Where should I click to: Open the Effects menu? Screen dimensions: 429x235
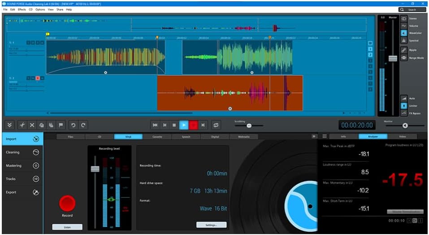(x=22, y=9)
